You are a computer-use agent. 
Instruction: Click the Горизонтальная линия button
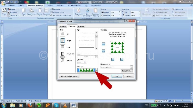pyautogui.click(x=69, y=76)
